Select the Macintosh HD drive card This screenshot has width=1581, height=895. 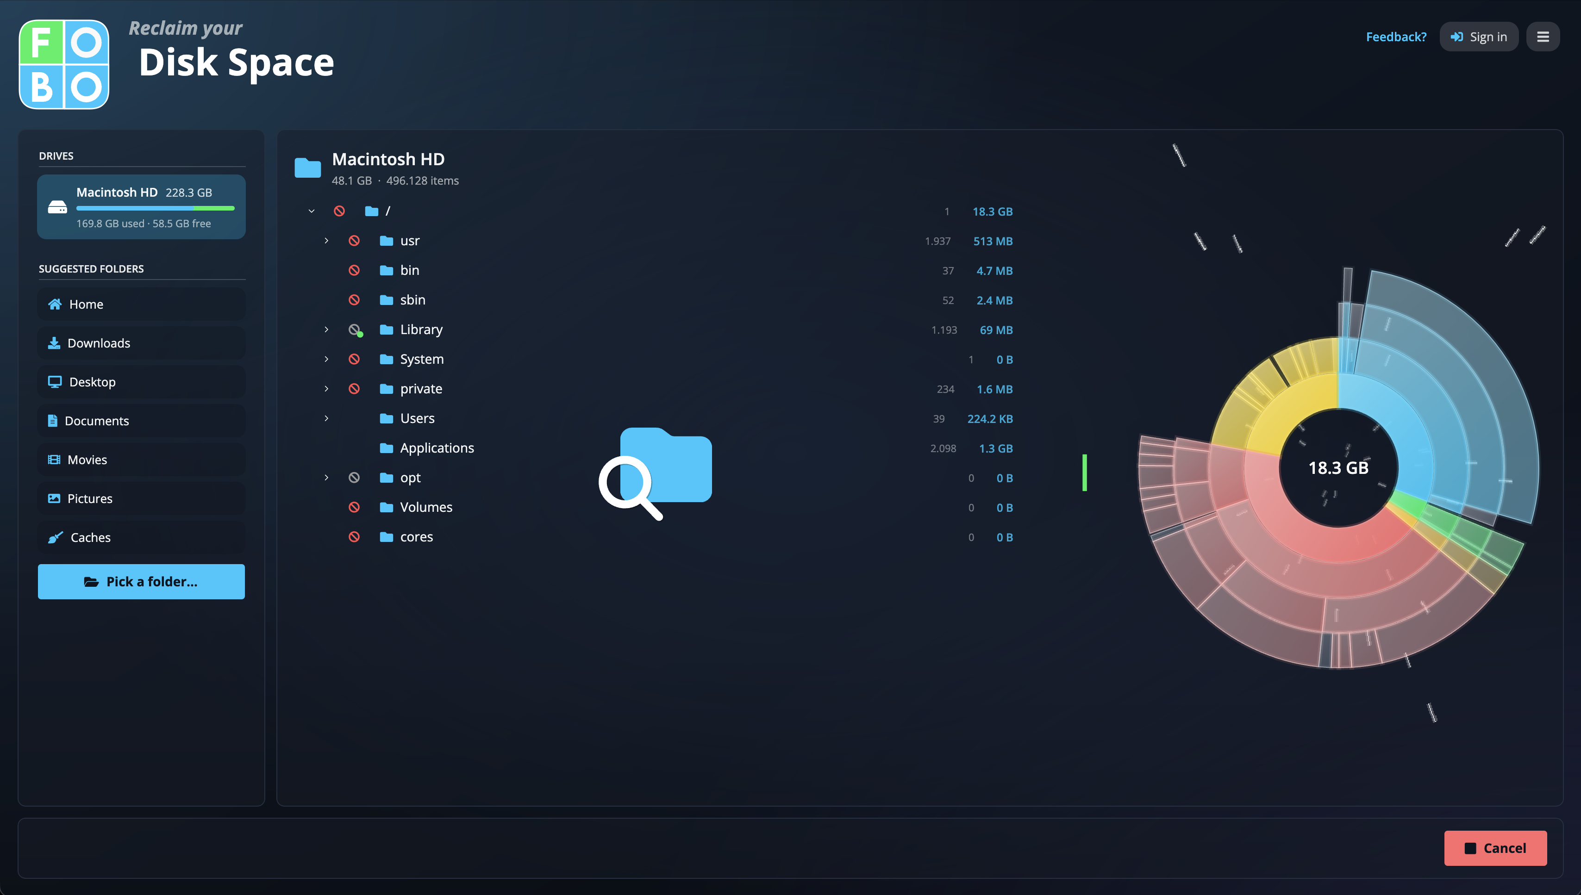(142, 206)
